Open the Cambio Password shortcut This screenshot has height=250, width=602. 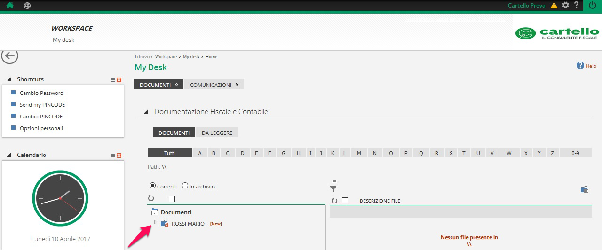[x=41, y=93]
